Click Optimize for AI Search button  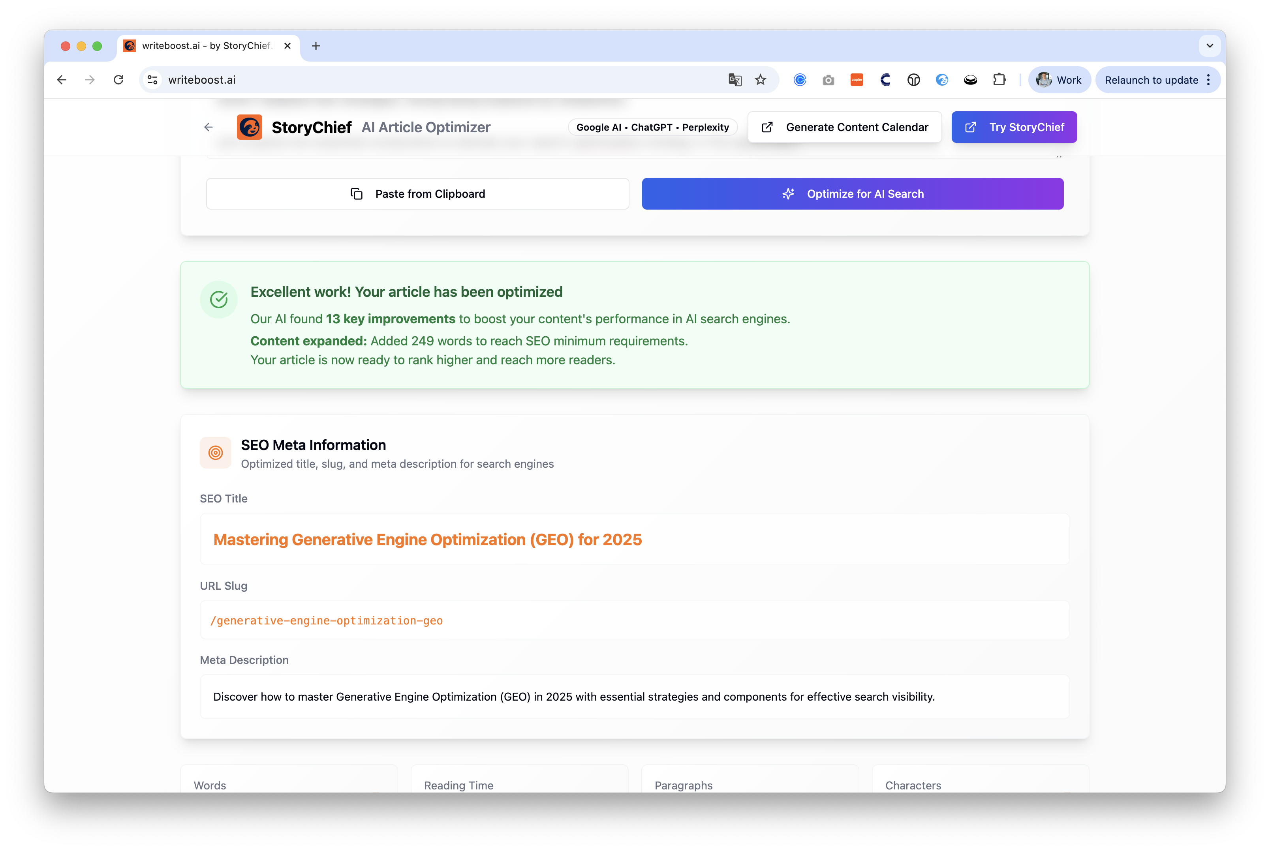click(x=853, y=194)
